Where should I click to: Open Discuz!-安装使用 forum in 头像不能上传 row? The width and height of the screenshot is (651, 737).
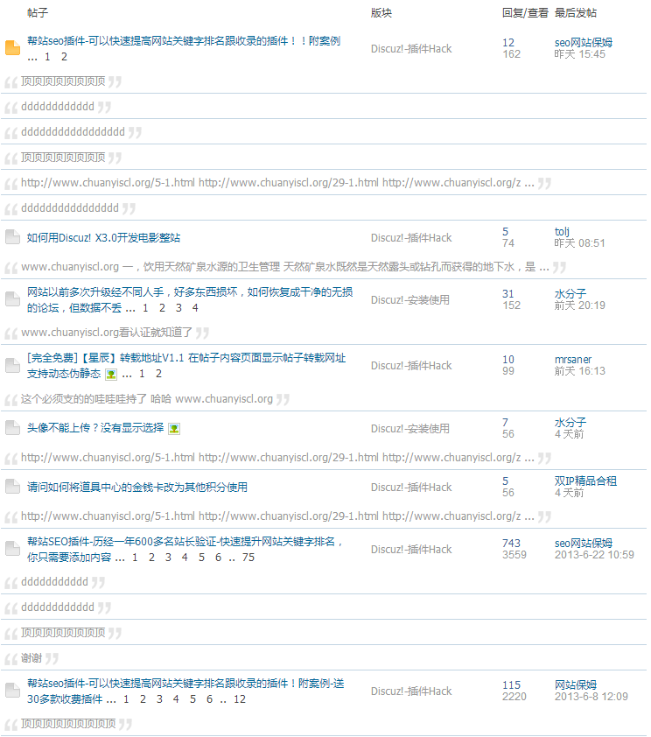pyautogui.click(x=410, y=429)
